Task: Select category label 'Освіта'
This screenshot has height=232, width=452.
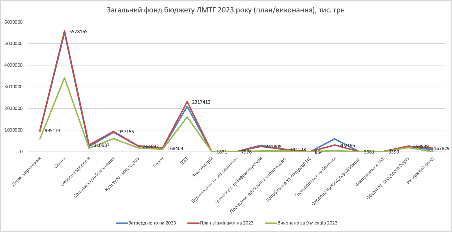Action: click(60, 163)
